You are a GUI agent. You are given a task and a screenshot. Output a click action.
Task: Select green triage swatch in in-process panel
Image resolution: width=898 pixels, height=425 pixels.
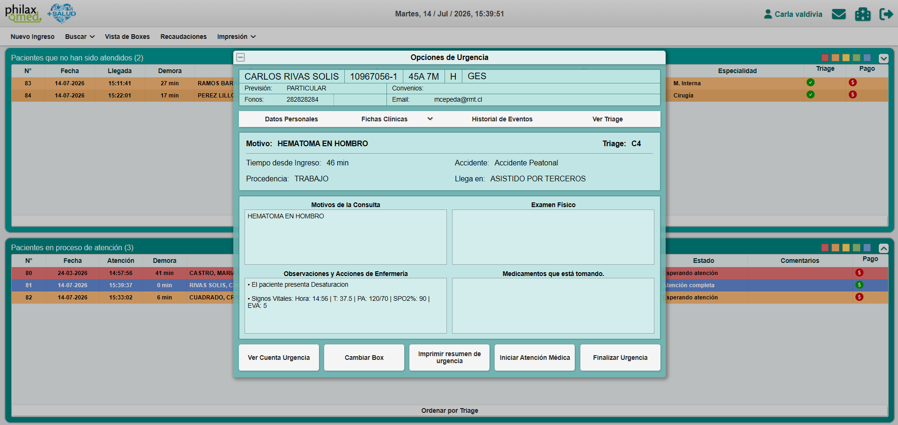(857, 247)
